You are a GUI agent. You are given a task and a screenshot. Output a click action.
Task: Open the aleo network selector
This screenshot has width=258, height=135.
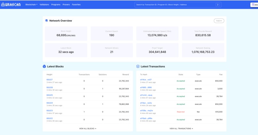click(254, 5)
